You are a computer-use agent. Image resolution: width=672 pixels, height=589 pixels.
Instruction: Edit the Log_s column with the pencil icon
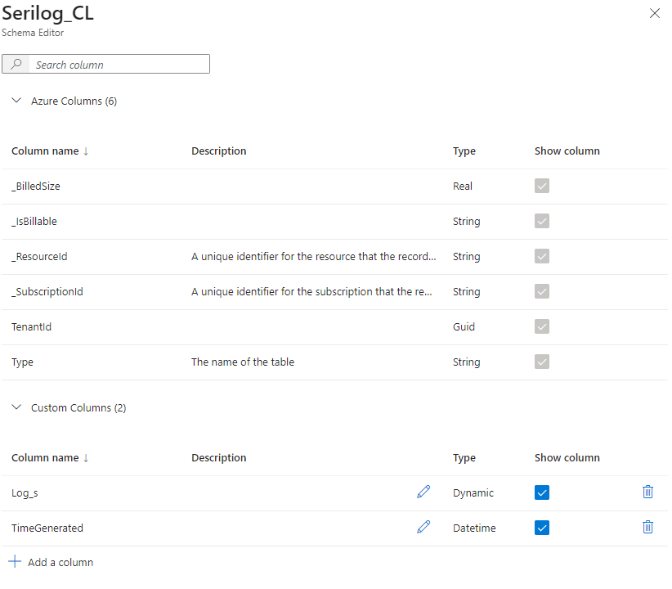tap(423, 492)
